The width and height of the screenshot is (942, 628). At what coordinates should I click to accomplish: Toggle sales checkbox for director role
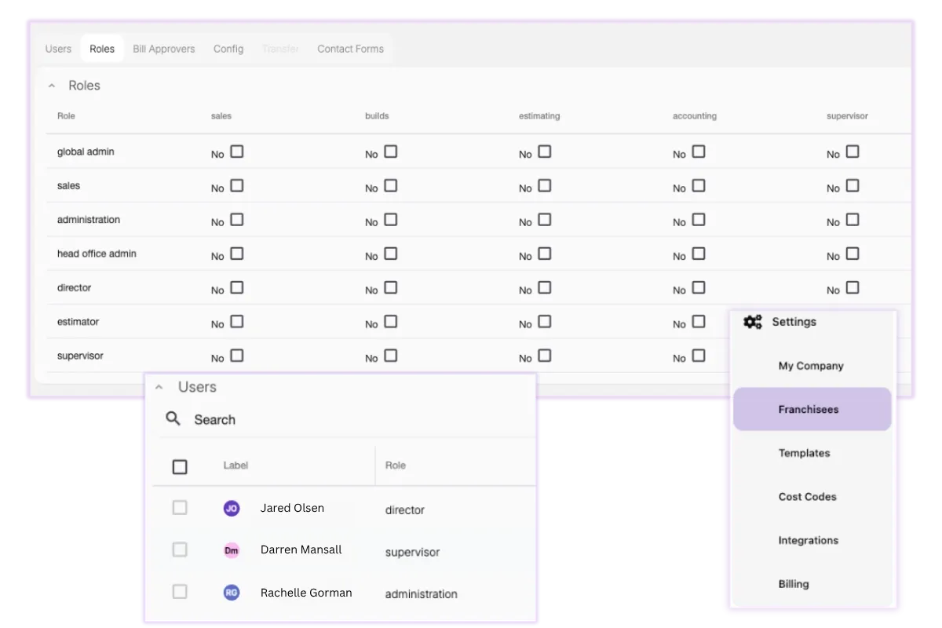237,287
